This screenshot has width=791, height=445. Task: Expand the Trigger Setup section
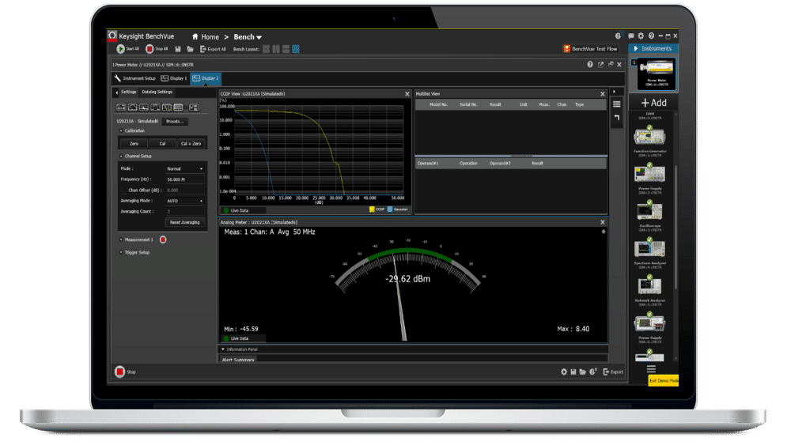coord(121,252)
